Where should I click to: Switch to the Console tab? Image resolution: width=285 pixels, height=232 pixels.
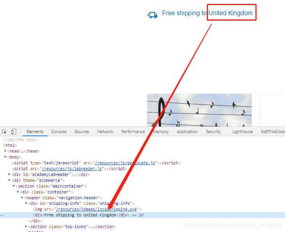pyautogui.click(x=59, y=132)
